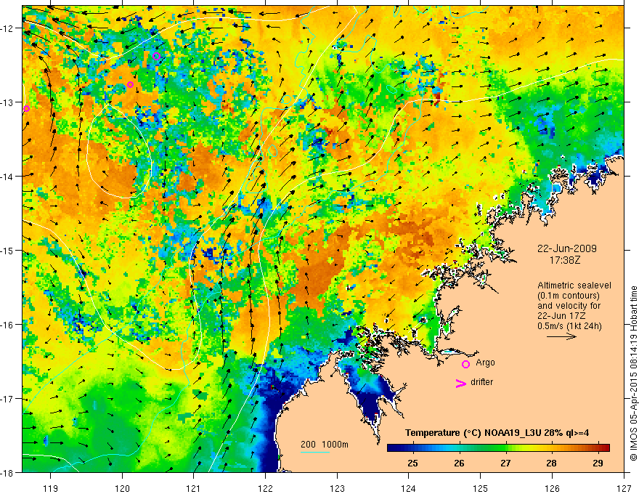Click the temperature color scale bar

tap(498, 448)
